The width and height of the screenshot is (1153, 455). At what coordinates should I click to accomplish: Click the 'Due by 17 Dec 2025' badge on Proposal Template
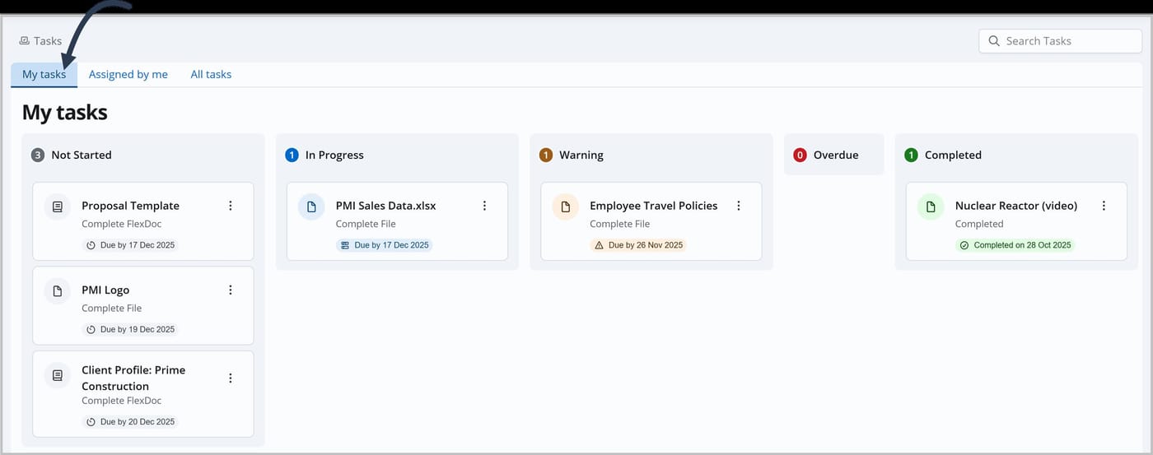click(x=130, y=245)
